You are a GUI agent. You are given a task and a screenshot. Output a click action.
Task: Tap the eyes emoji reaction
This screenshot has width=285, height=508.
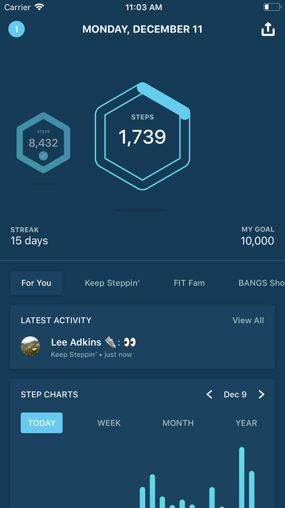(130, 342)
